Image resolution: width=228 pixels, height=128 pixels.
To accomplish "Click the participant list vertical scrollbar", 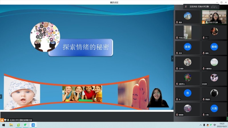I will (227, 115).
